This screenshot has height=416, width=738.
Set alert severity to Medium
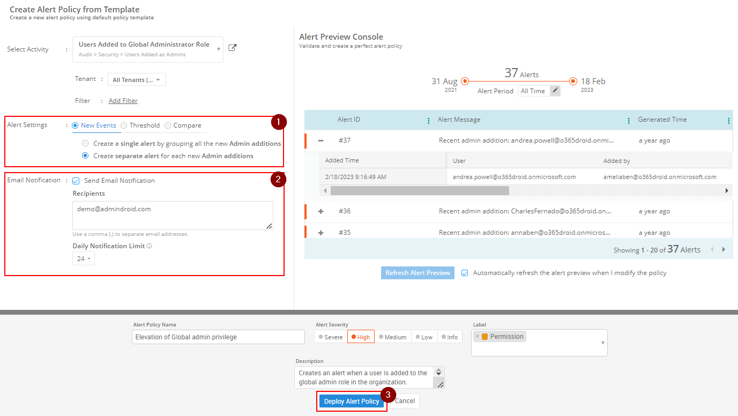coord(392,337)
